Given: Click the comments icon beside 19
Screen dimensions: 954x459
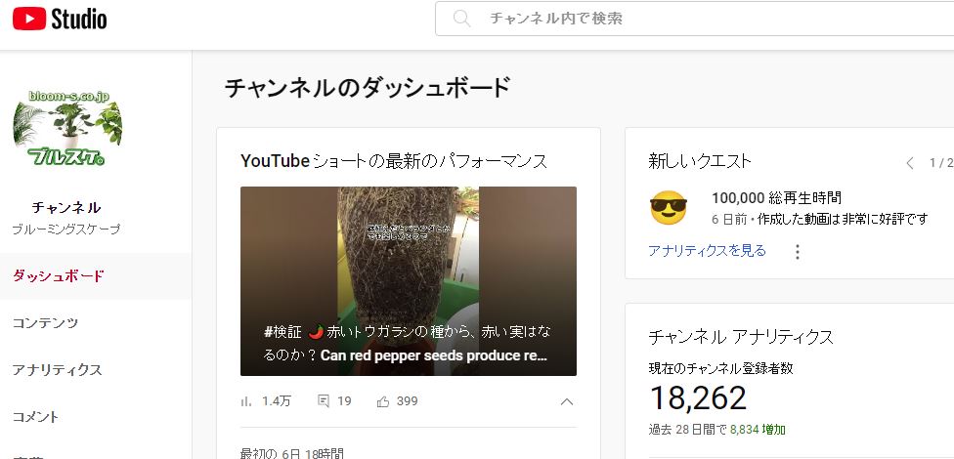Looking at the screenshot, I should point(324,401).
